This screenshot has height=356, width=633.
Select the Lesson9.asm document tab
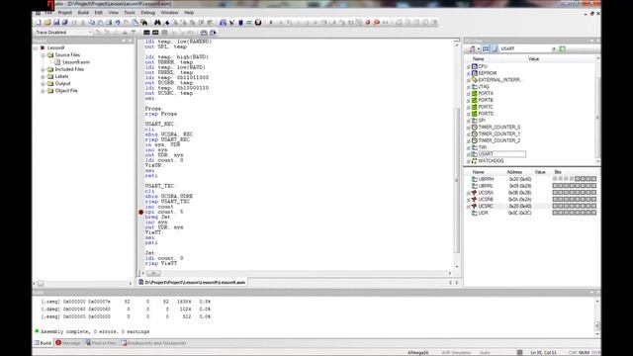pyautogui.click(x=192, y=282)
